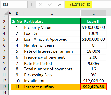Select row 5 header

(x=4, y=39)
